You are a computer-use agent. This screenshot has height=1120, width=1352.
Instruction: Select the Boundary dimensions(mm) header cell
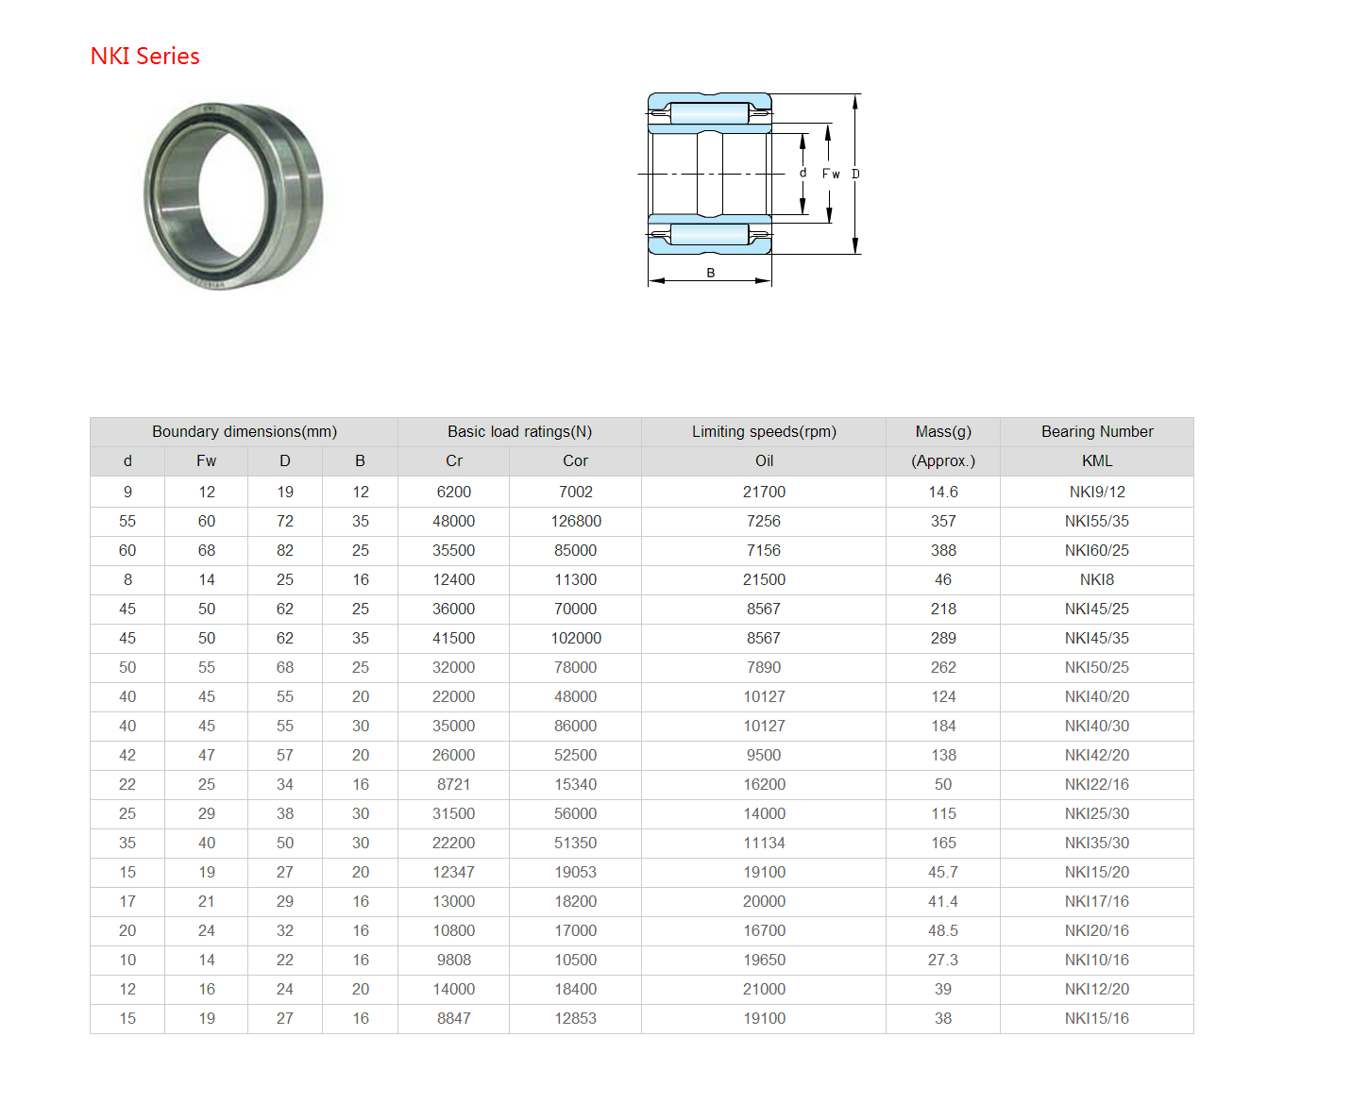tap(245, 432)
